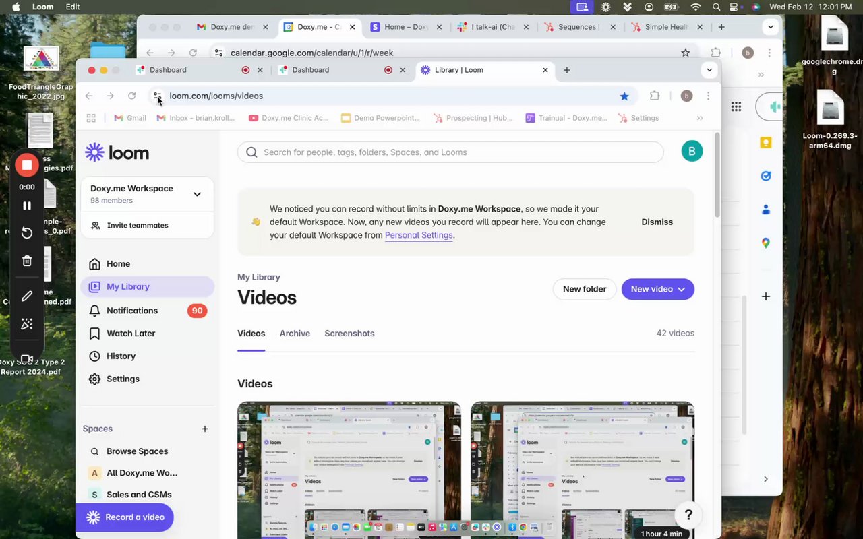Open the apps grid icon in bookmarks bar
Image resolution: width=863 pixels, height=539 pixels.
(x=91, y=118)
